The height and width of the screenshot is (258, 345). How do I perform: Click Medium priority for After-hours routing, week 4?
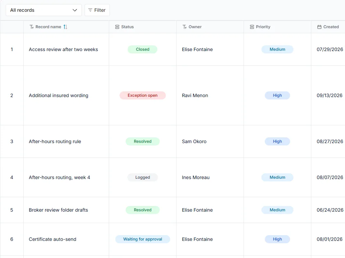[x=278, y=177]
